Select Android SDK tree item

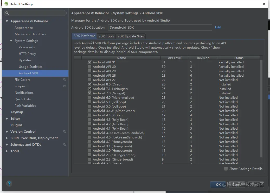tap(35, 73)
